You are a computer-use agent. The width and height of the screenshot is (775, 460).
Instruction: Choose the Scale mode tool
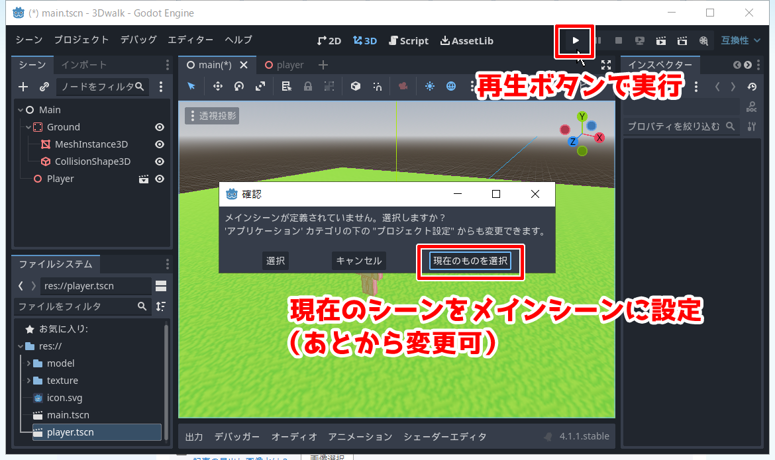(260, 87)
